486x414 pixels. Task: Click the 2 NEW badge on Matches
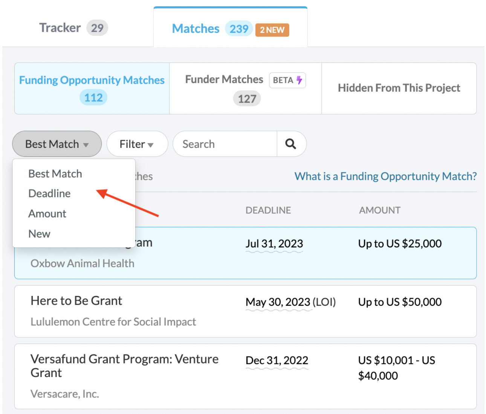[x=272, y=30]
